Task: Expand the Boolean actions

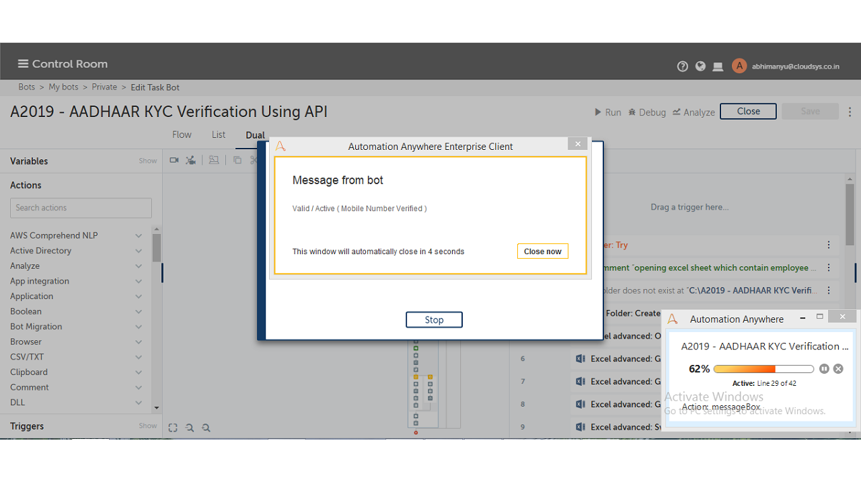Action: click(139, 312)
